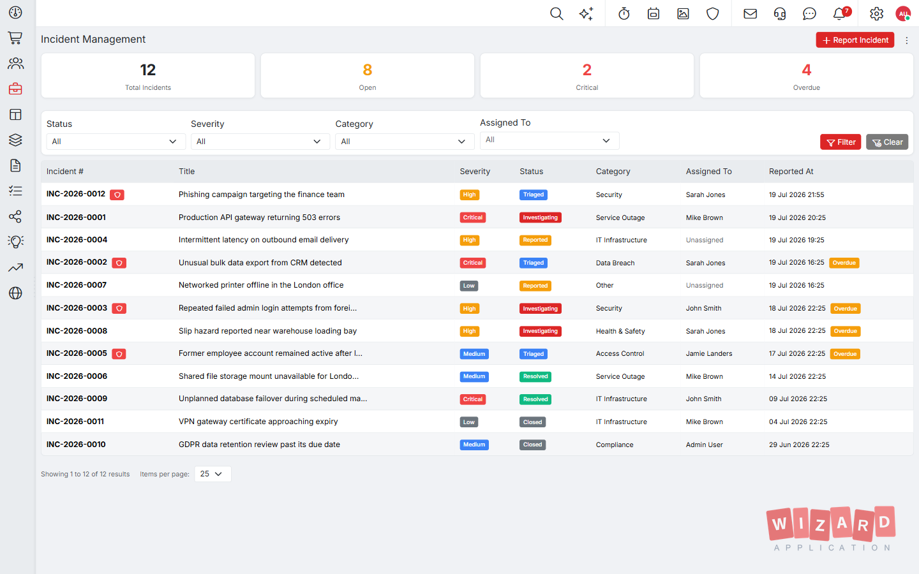Screen dimensions: 919x574
Task: Click 'Compliance' category cell
Action: 615,445
